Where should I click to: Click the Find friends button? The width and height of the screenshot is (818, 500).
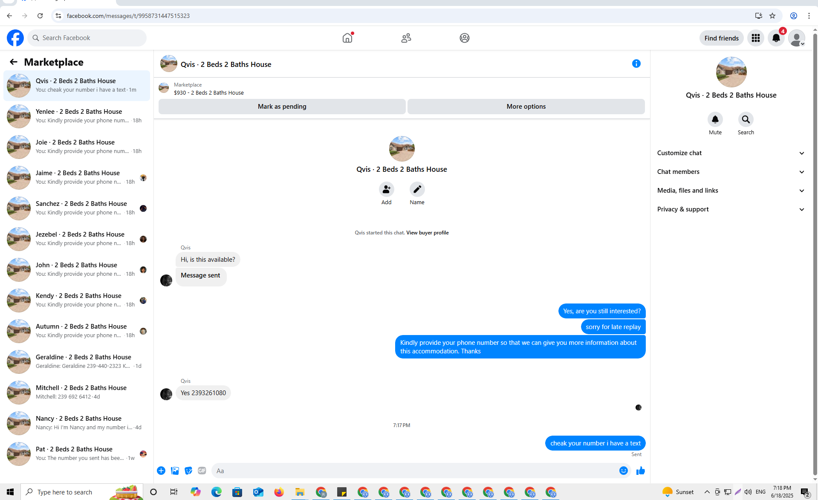pos(722,38)
